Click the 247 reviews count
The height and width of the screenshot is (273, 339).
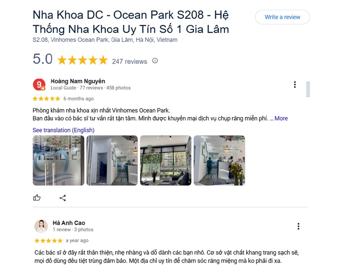pos(130,61)
